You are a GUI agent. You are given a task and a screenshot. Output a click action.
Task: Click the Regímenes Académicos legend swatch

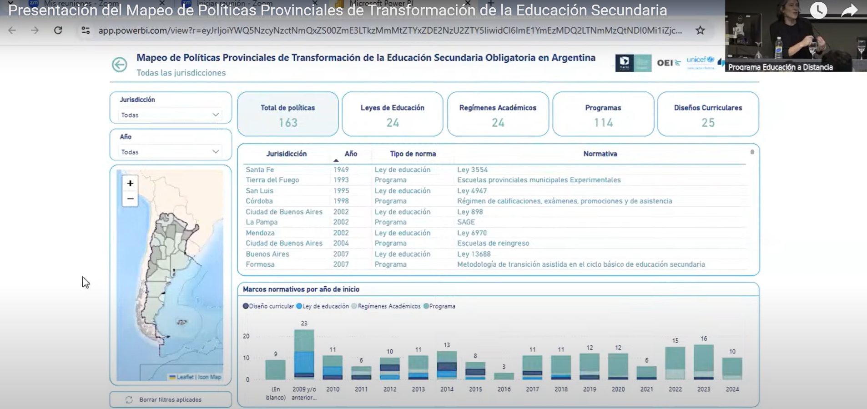click(x=354, y=306)
